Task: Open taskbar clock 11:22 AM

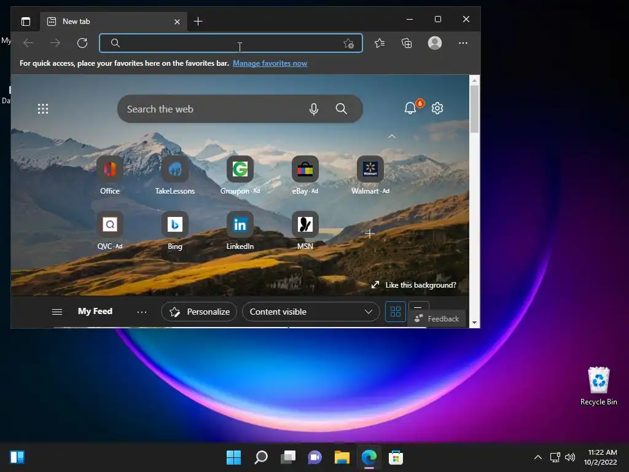Action: [601, 457]
